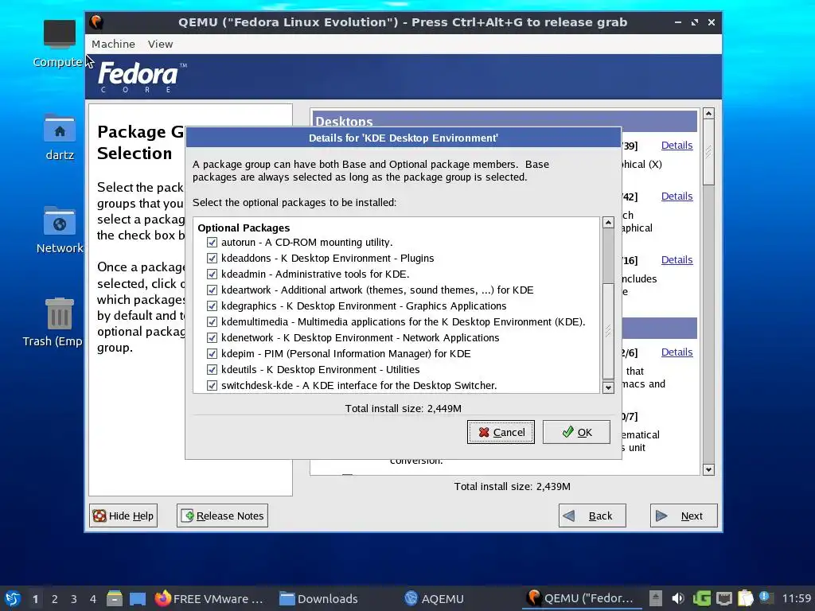Open the volume control tray icon

coord(677,598)
